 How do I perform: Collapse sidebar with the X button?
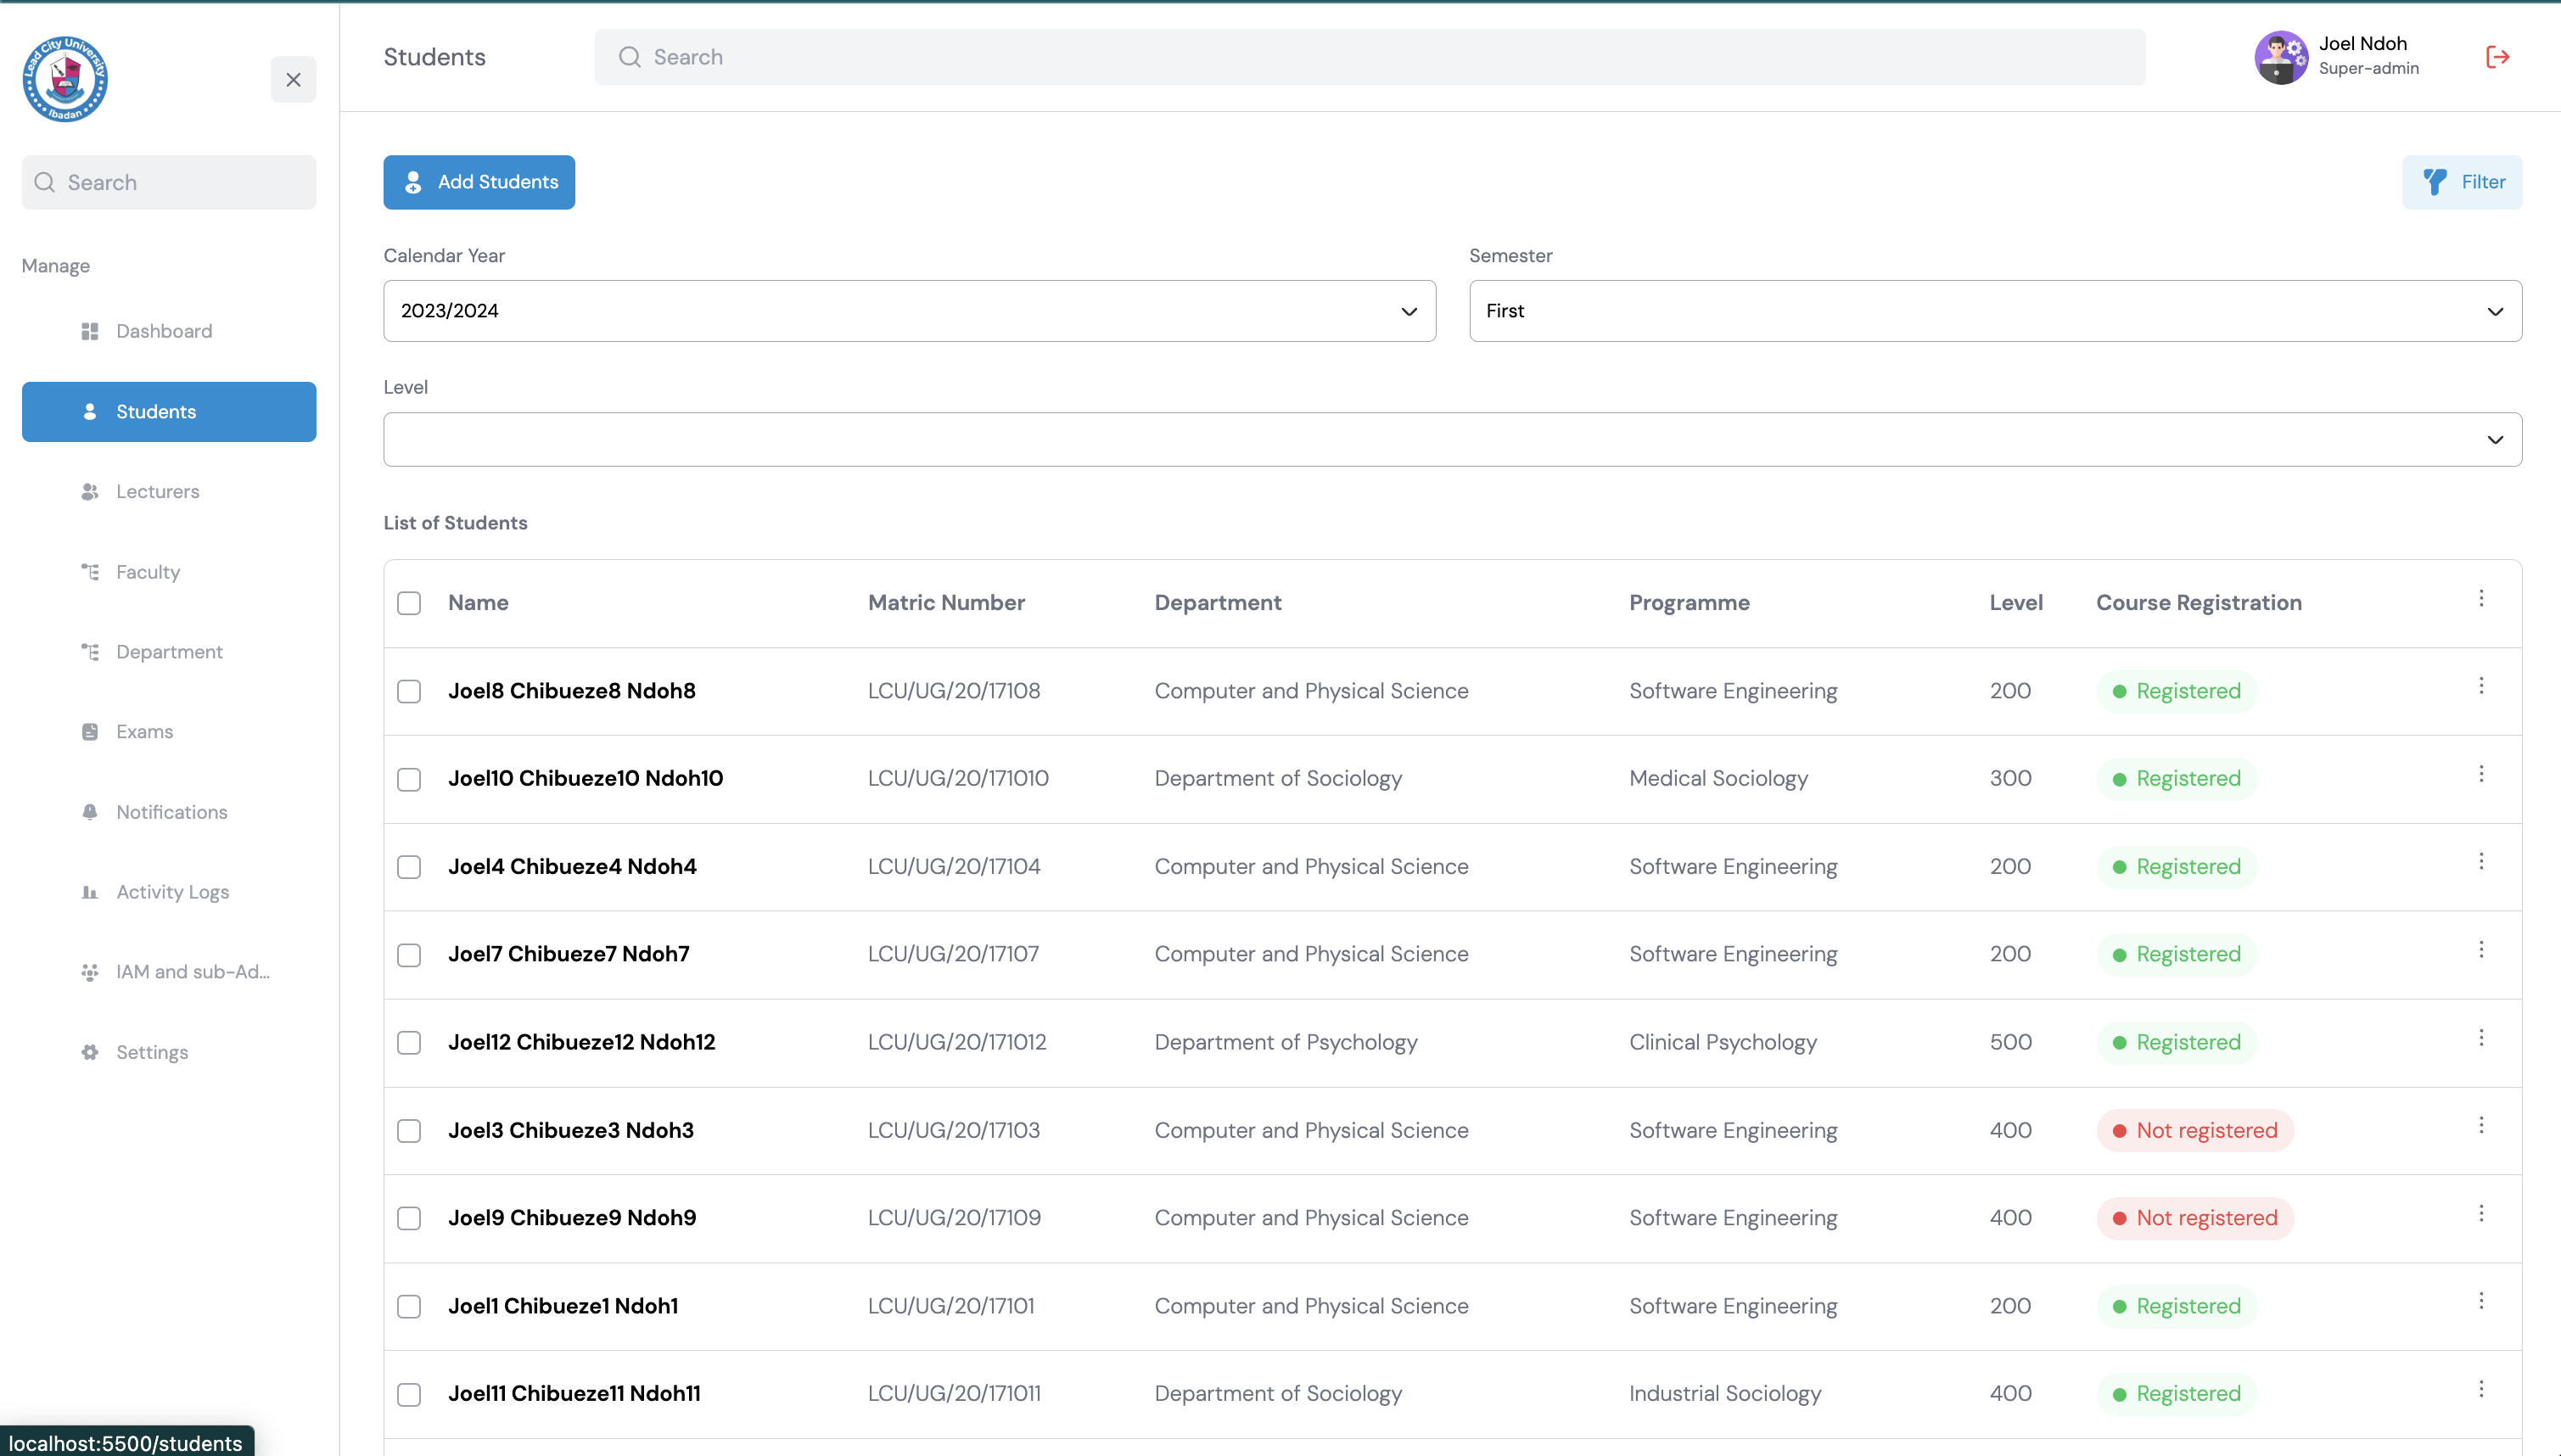293,80
